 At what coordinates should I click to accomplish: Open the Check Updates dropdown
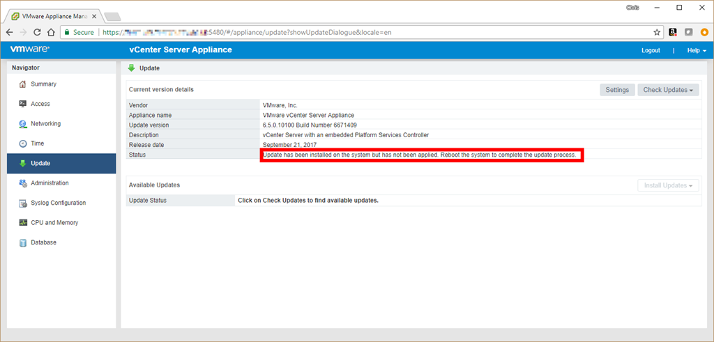[x=668, y=90]
